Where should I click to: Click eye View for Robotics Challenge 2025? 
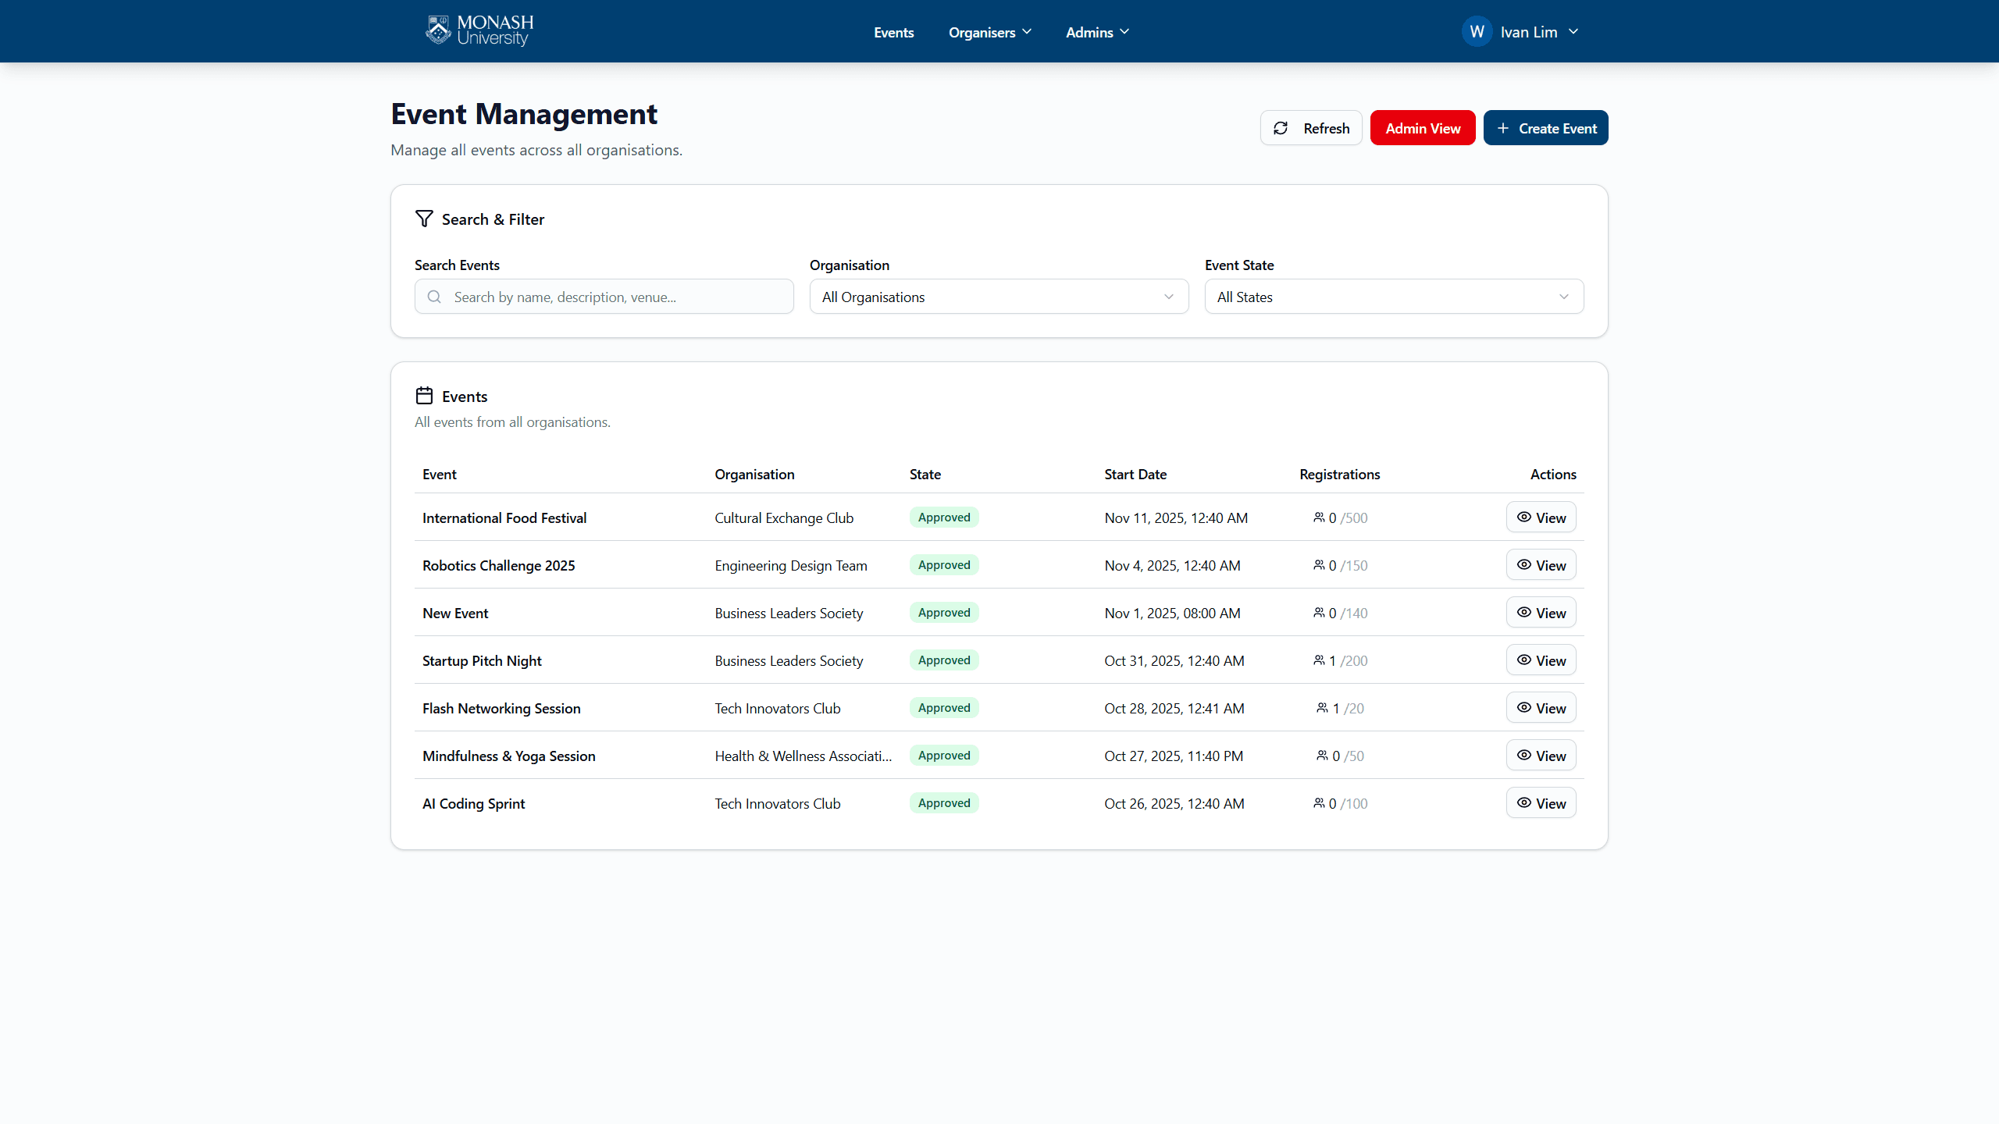(1541, 565)
